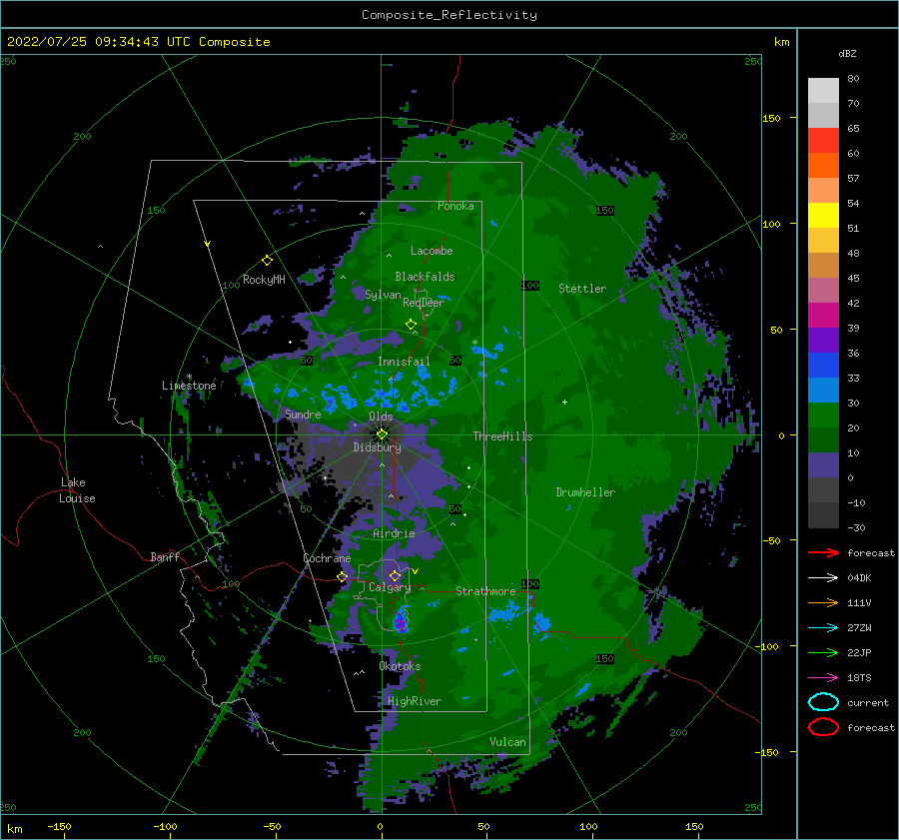Image resolution: width=899 pixels, height=840 pixels.
Task: Select the Didsbury label
Action: (378, 447)
